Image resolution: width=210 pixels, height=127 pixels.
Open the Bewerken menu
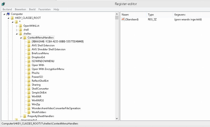tap(20, 9)
